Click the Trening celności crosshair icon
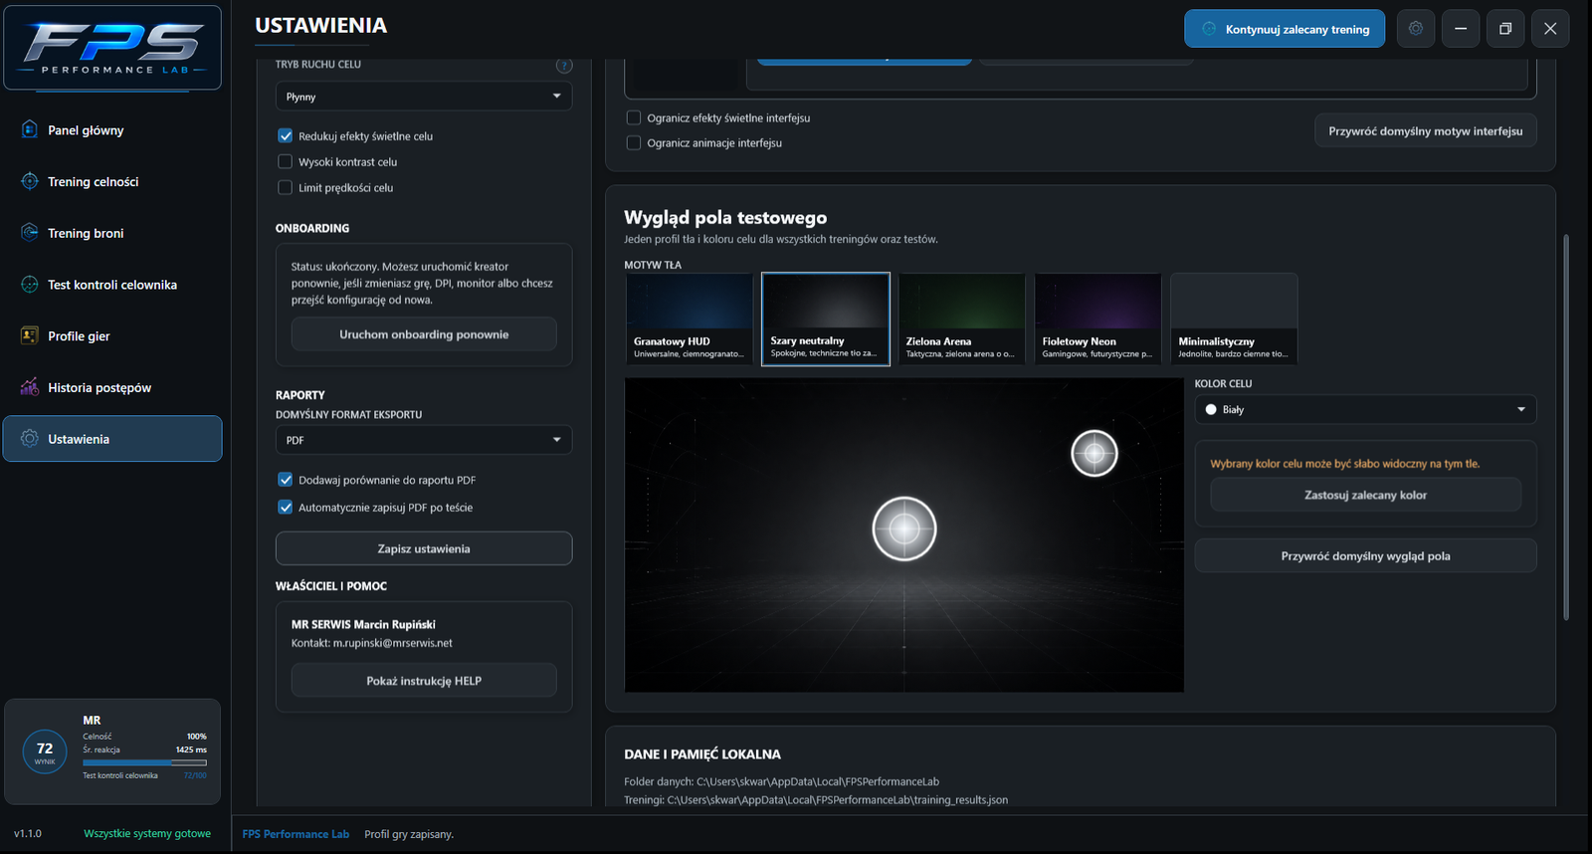The height and width of the screenshot is (854, 1592). [x=30, y=181]
